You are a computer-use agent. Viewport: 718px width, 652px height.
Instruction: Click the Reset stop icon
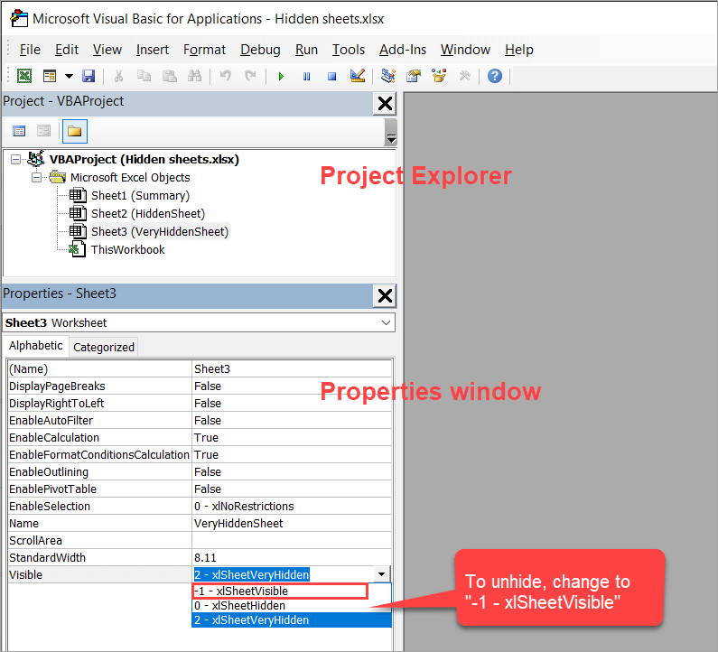tap(332, 76)
